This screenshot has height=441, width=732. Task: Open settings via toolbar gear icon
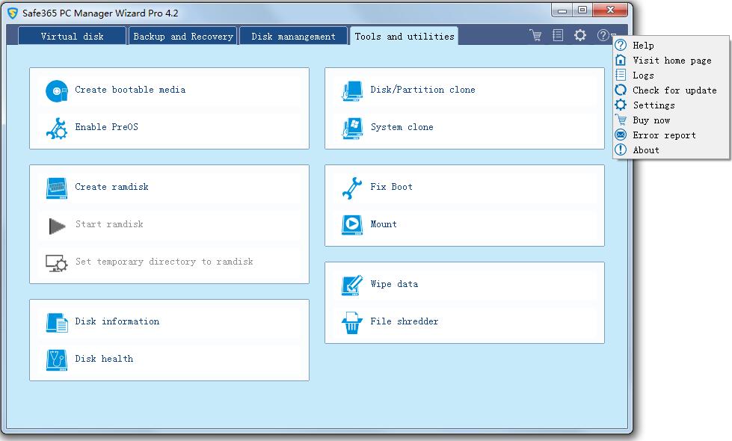[580, 35]
